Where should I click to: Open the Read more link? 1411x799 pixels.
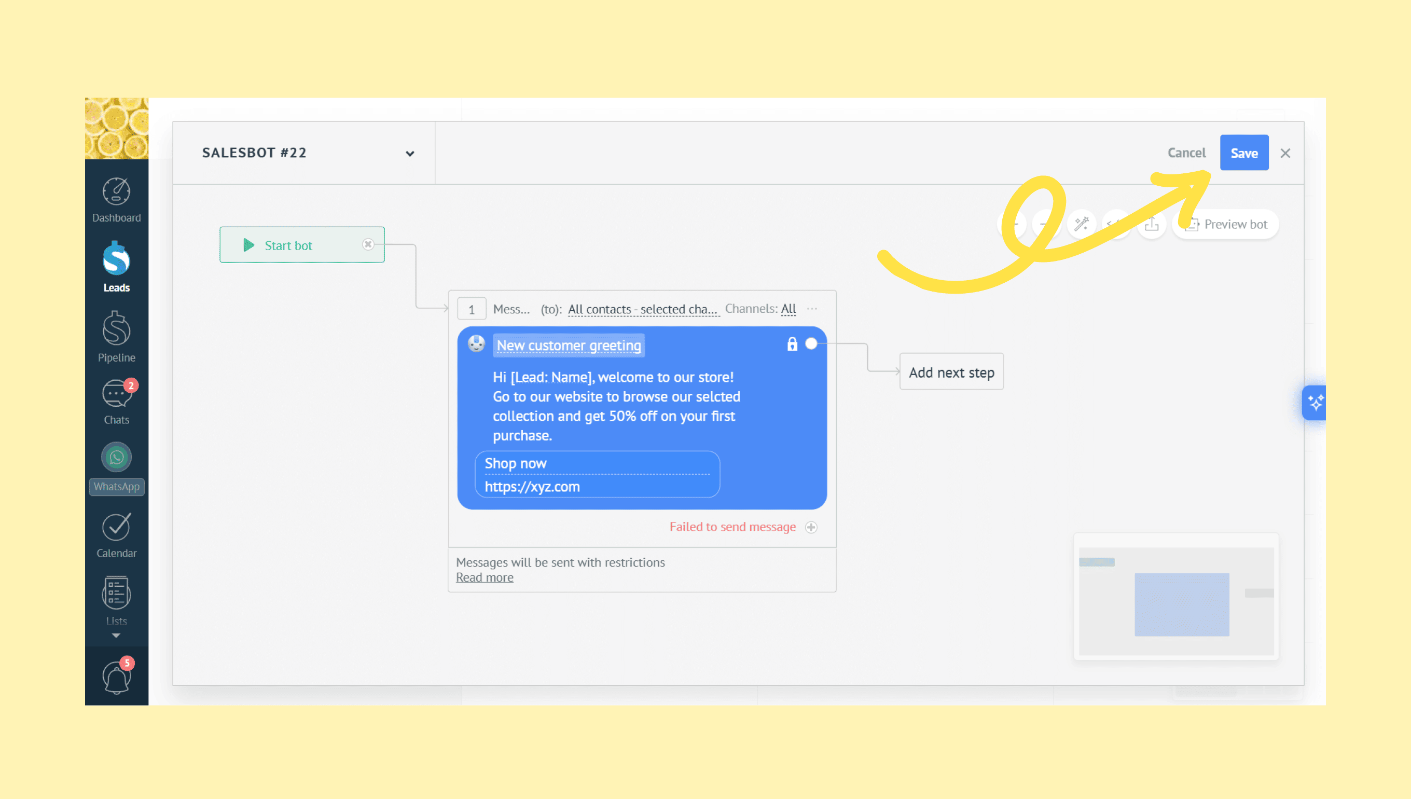point(485,577)
